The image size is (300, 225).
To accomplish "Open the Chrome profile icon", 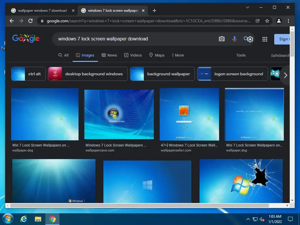I will (279, 21).
